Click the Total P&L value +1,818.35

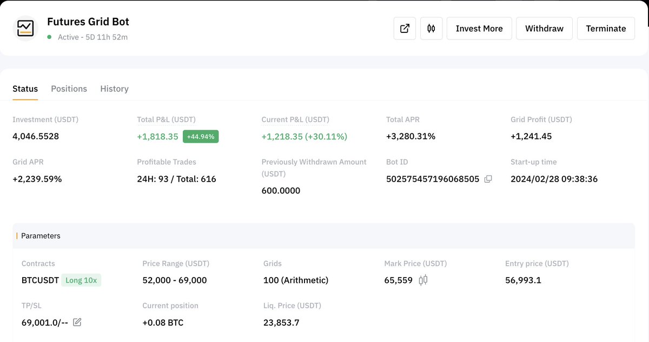157,136
